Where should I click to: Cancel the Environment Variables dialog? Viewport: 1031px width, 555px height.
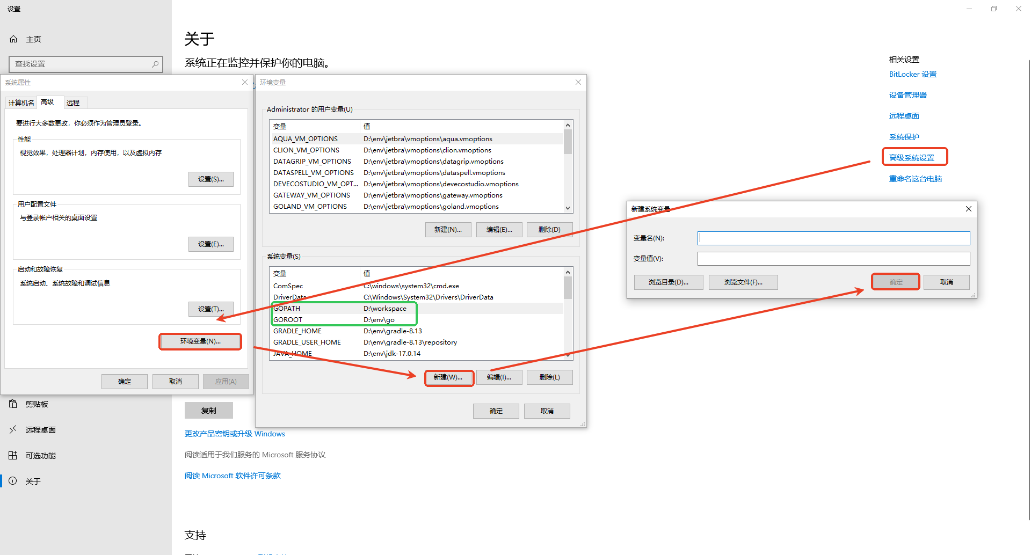(547, 411)
